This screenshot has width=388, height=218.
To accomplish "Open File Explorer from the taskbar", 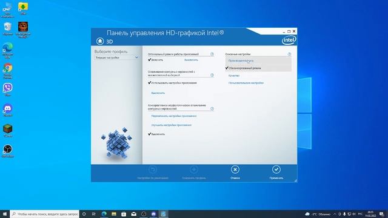I will [x=114, y=214].
